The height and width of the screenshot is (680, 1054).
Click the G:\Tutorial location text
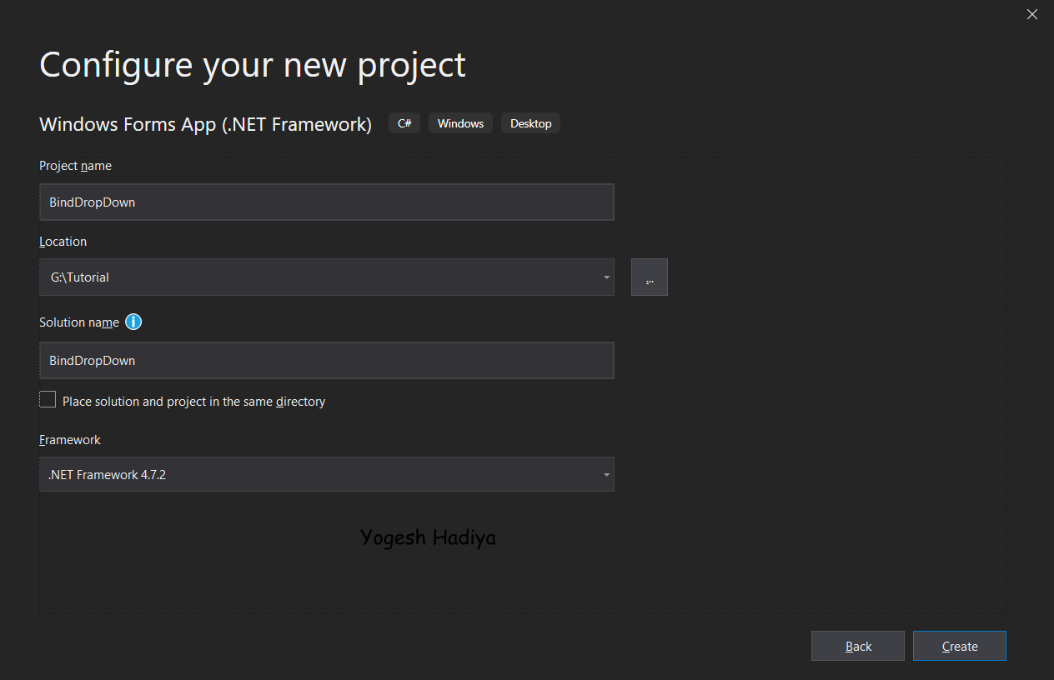80,277
